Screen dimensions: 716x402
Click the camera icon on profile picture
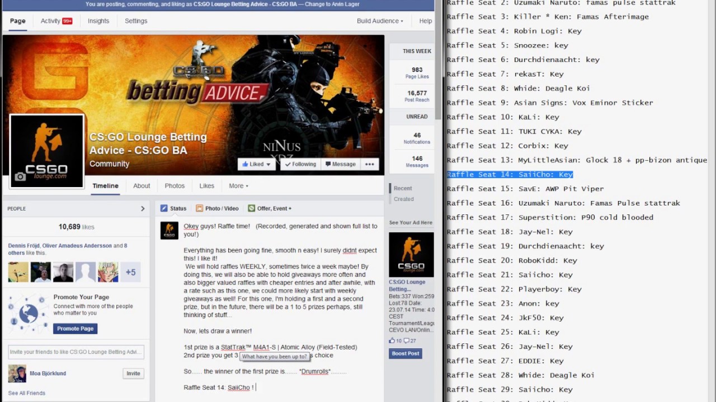[x=20, y=176]
